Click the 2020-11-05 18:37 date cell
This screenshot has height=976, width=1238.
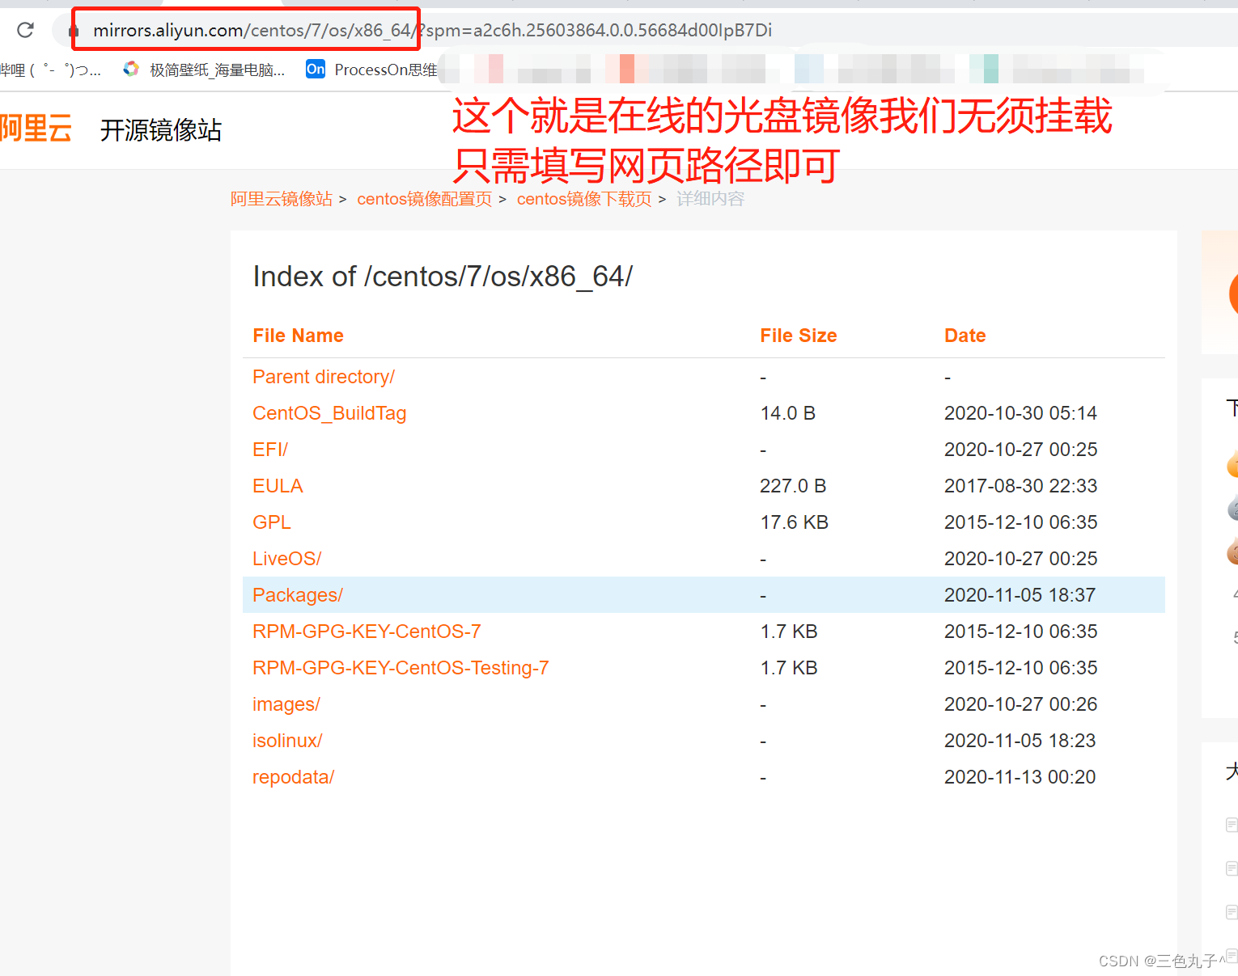point(1020,595)
